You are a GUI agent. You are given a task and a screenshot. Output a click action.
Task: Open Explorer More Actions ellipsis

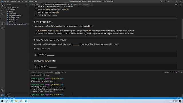(x=27, y=5)
